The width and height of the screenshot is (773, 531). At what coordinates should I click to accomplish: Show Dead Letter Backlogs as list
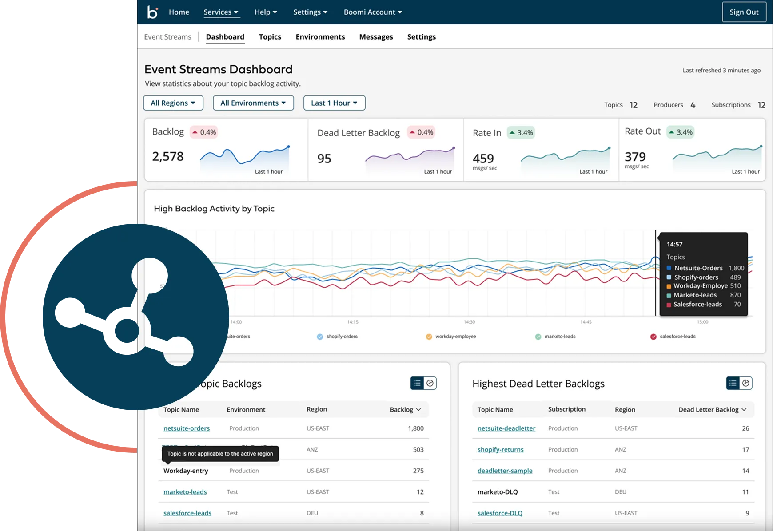click(733, 383)
